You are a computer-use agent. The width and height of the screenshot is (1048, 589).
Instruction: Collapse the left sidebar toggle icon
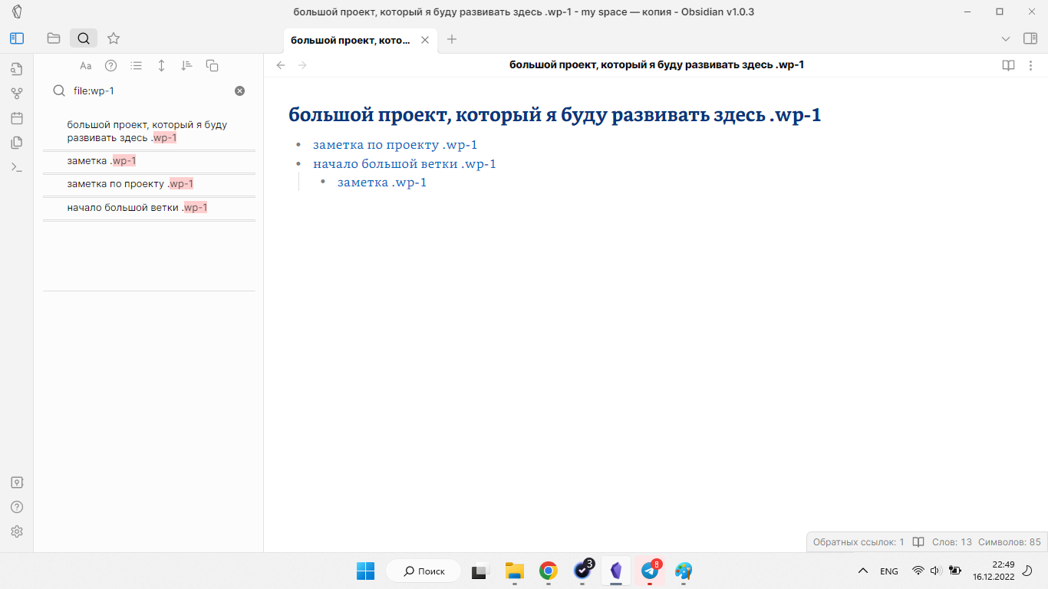coord(17,38)
